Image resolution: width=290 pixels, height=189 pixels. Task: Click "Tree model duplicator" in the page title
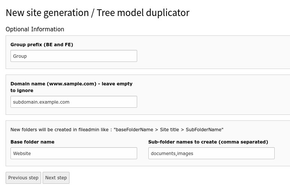tap(143, 13)
